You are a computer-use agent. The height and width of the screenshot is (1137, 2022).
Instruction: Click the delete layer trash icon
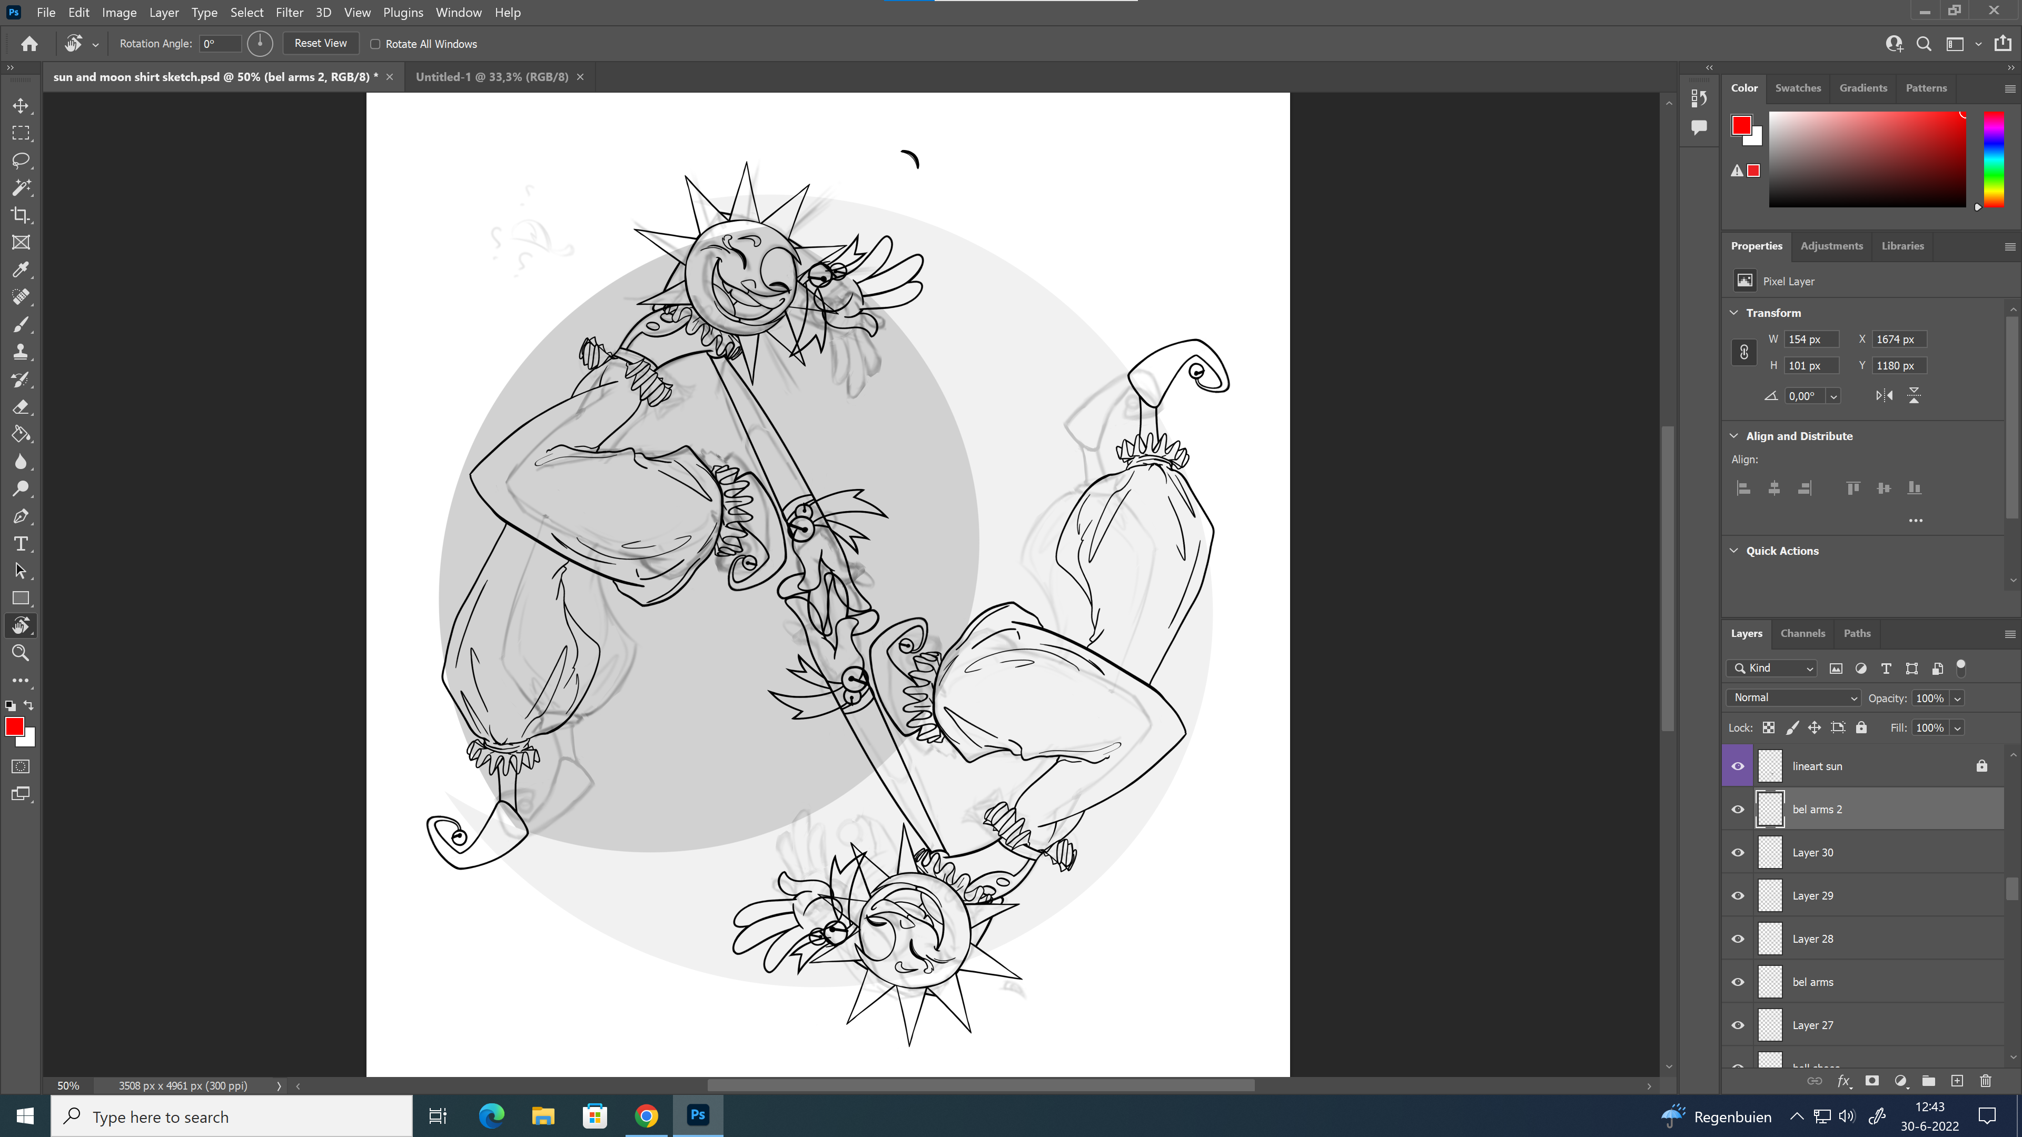click(1985, 1081)
